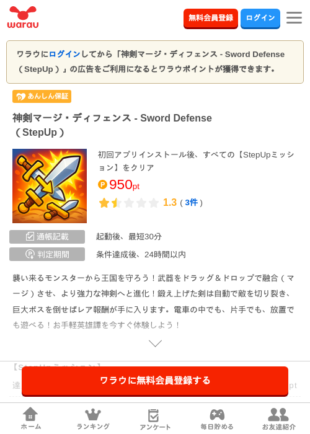Image resolution: width=310 pixels, height=434 pixels.
Task: Open the 3件 reviews link
Action: 191,203
